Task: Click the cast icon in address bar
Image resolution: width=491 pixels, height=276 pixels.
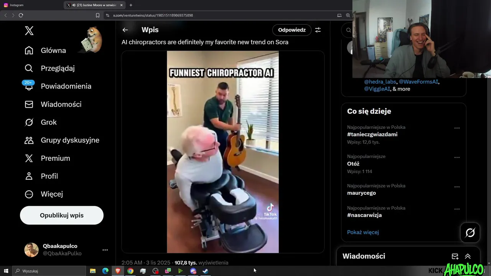Action: [x=339, y=15]
